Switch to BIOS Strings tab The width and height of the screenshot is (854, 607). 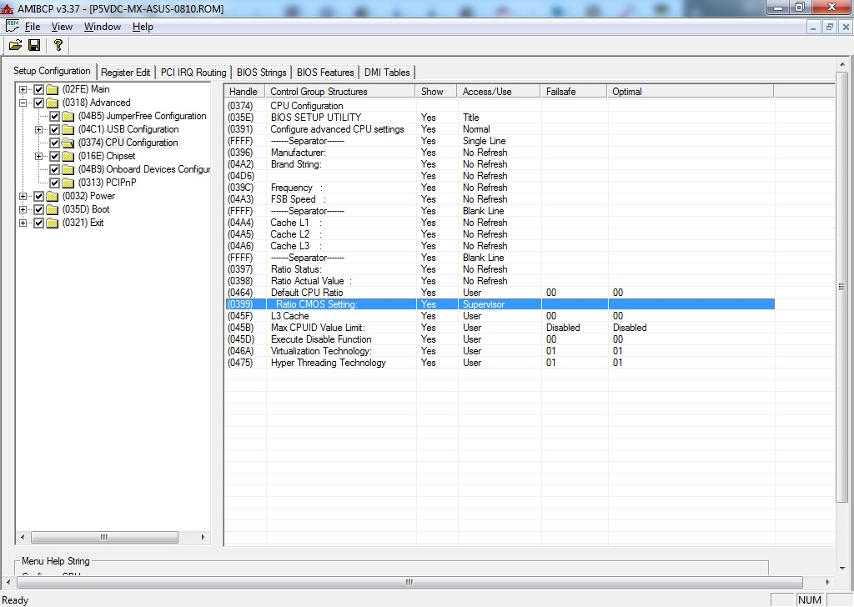[261, 73]
